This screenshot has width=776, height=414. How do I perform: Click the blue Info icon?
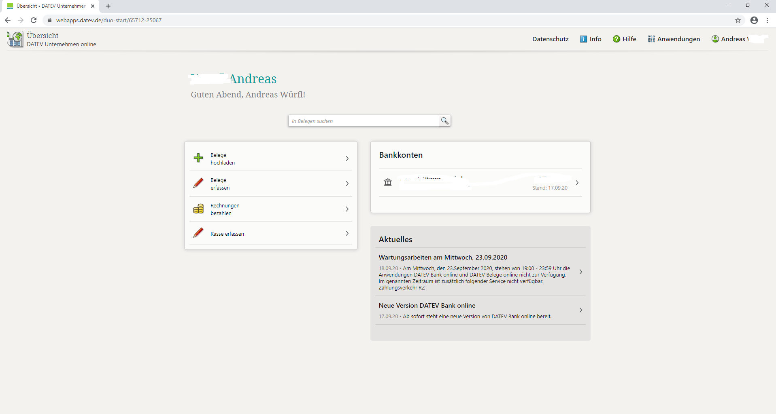point(583,39)
